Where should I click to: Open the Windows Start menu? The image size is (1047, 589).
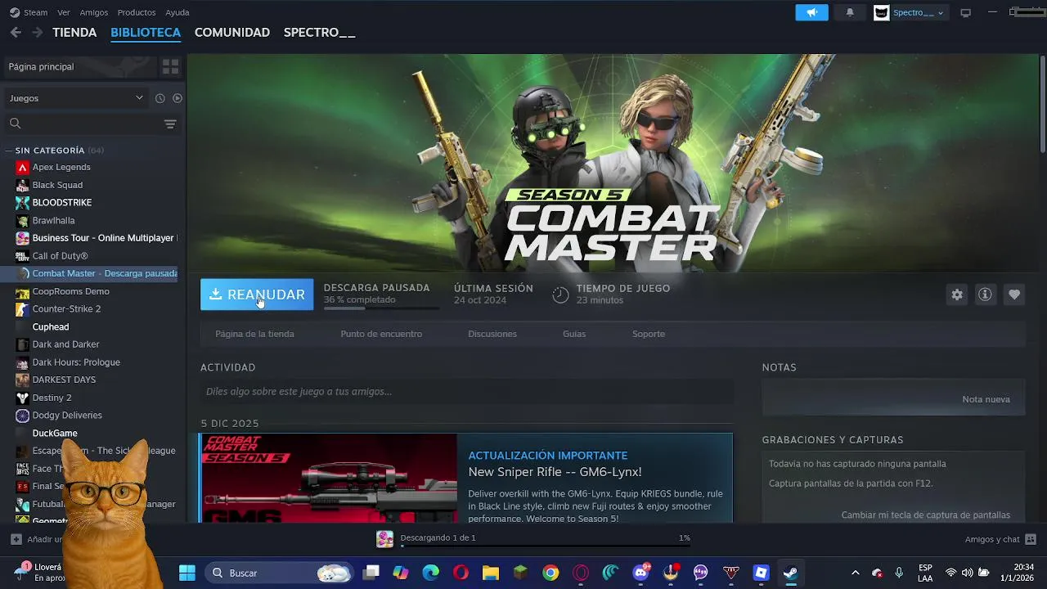point(187,573)
